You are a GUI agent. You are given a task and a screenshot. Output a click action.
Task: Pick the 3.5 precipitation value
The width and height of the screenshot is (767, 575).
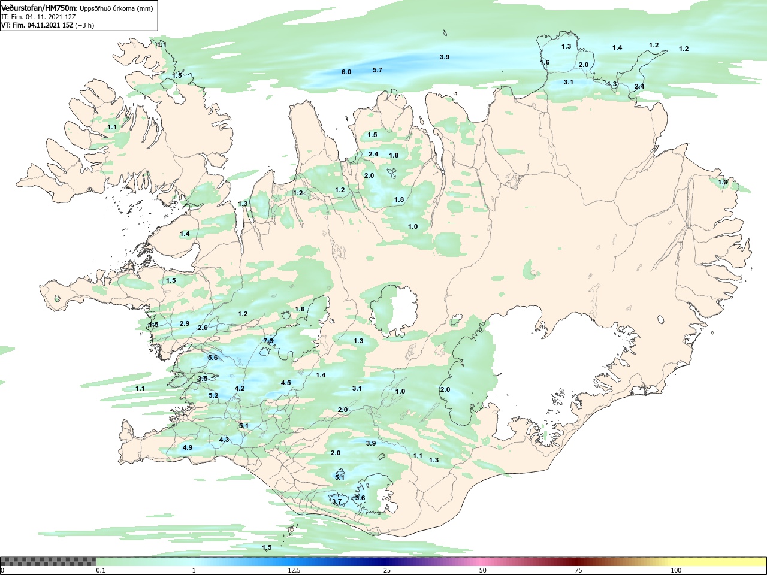pos(203,379)
